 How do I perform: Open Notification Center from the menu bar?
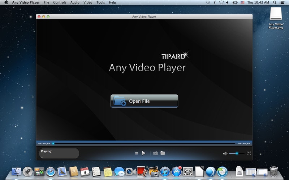[x=282, y=3]
